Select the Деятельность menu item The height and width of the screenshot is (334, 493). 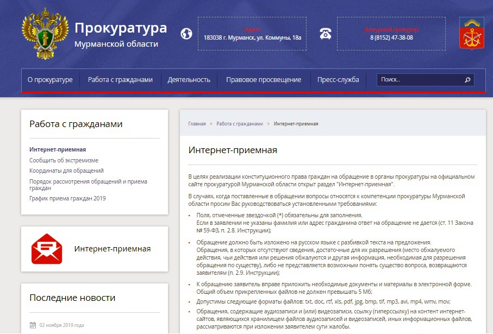tap(189, 80)
